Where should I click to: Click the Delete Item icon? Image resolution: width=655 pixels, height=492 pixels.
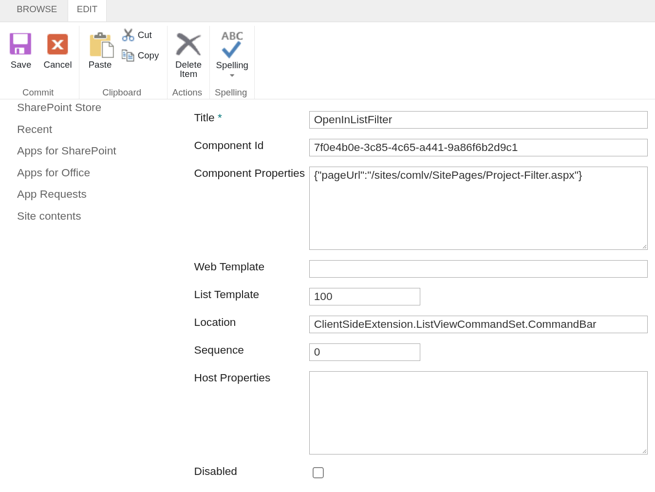tap(188, 44)
